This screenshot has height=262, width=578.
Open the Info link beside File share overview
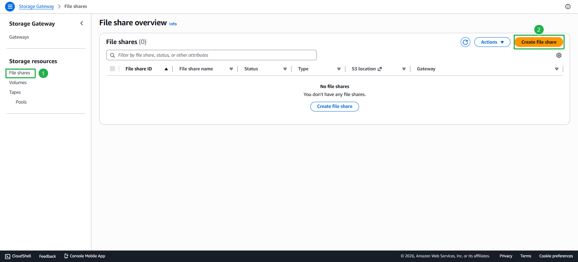[x=173, y=24]
